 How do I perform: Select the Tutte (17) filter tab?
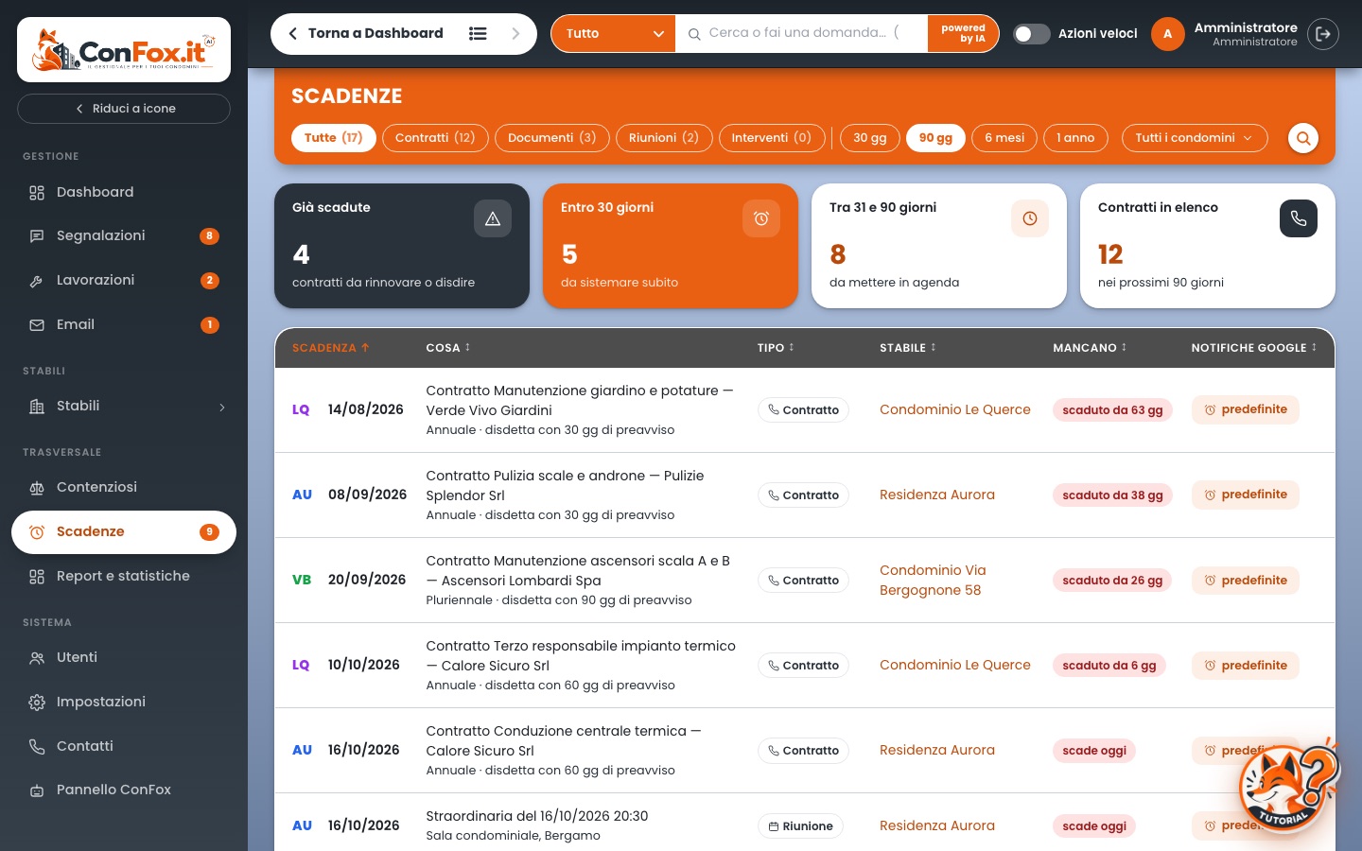coord(334,138)
